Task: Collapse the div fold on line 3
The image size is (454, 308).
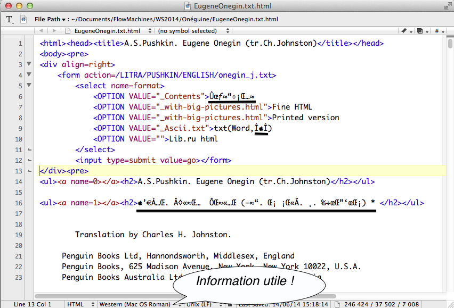Action: pyautogui.click(x=29, y=64)
